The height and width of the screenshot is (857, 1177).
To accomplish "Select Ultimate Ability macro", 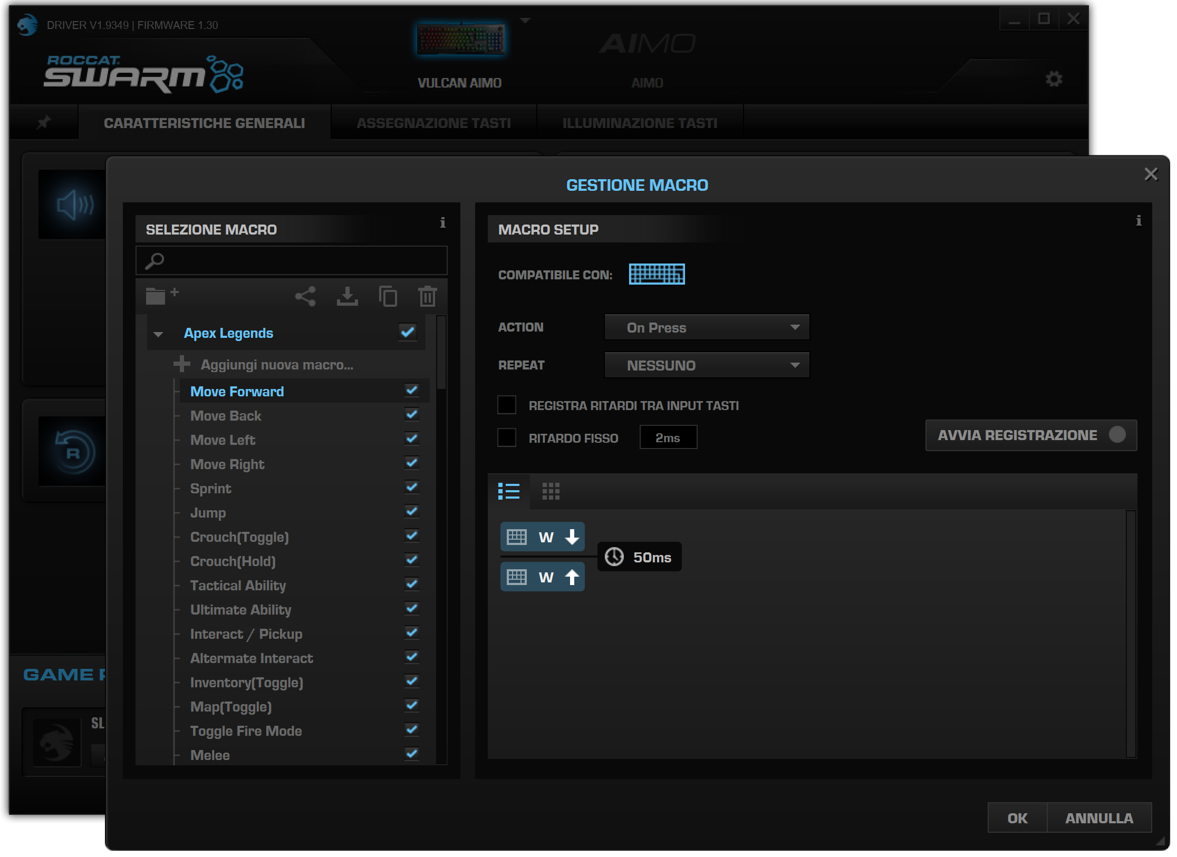I will tap(240, 610).
